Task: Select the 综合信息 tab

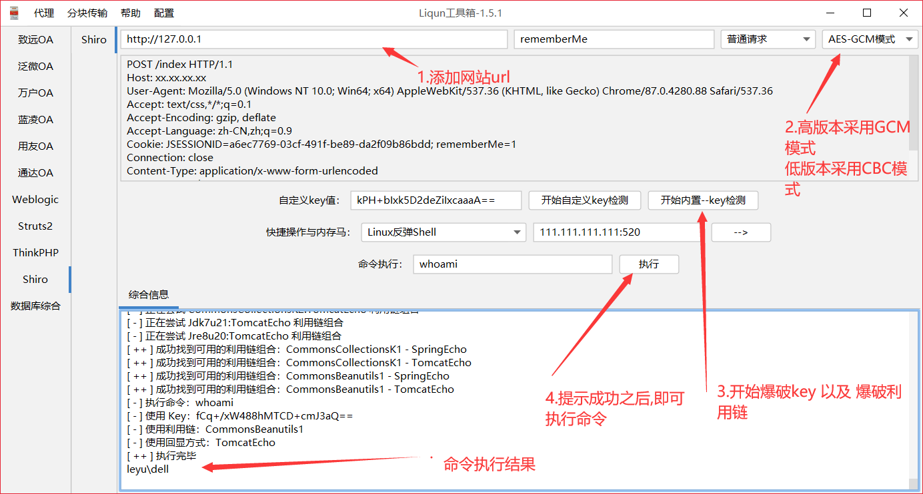Action: click(x=149, y=294)
